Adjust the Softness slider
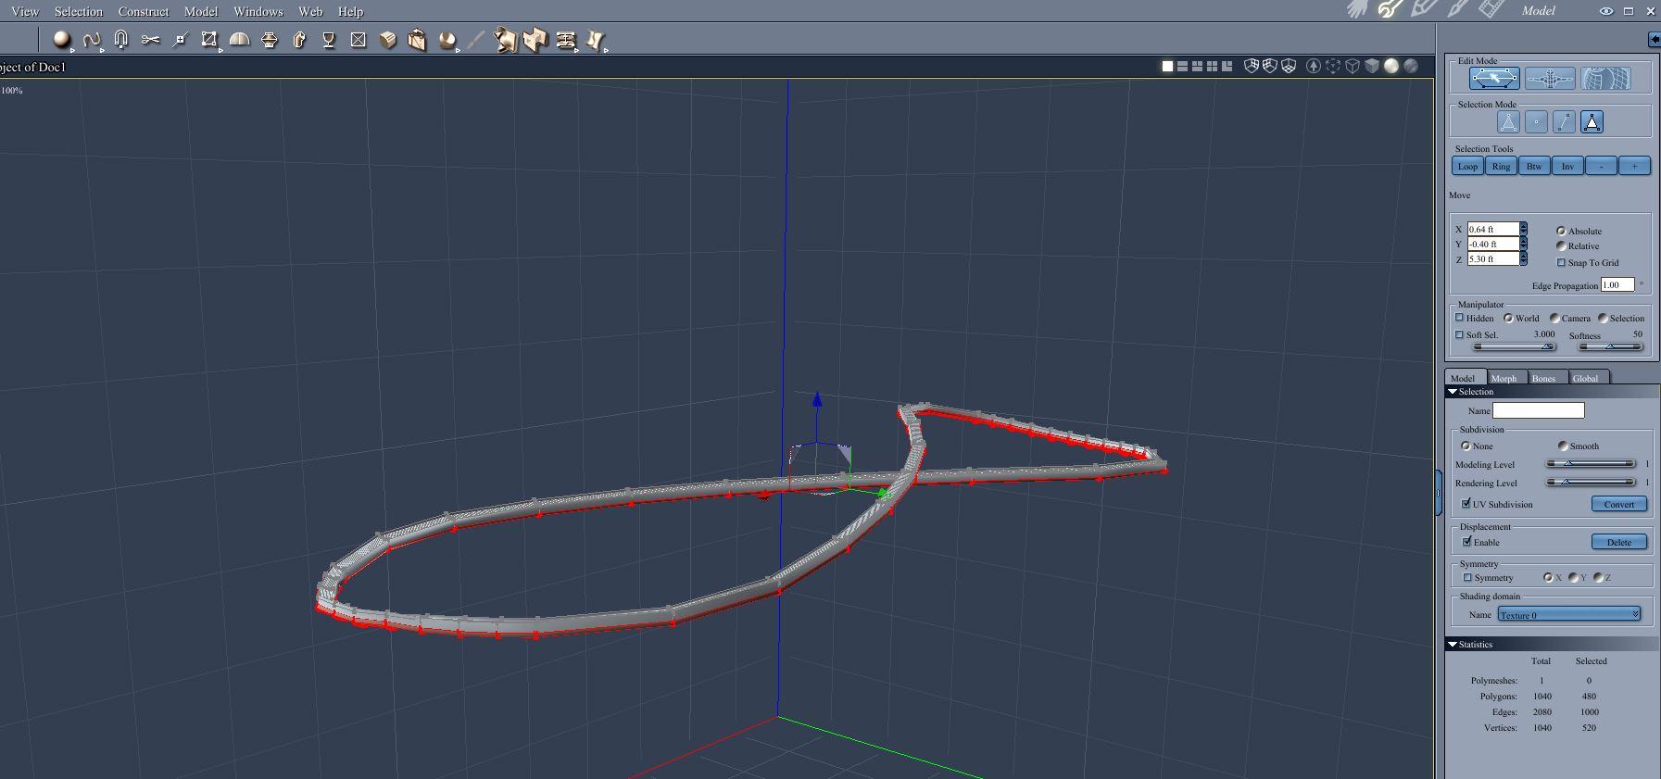The image size is (1661, 779). (x=1610, y=346)
